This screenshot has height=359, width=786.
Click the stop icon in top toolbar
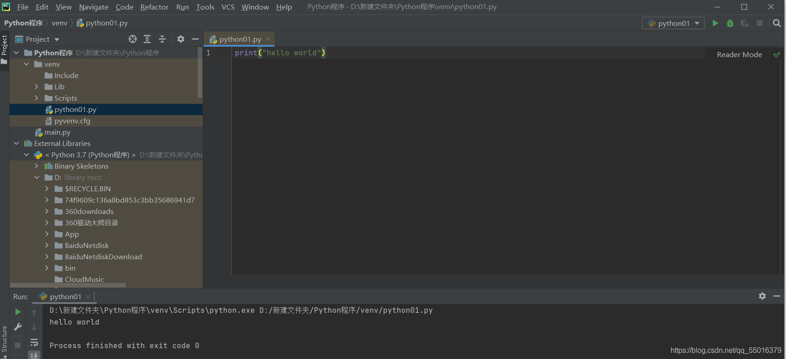click(760, 23)
